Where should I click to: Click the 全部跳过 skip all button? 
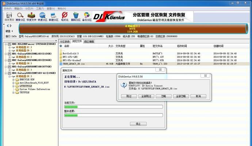pos(146,96)
